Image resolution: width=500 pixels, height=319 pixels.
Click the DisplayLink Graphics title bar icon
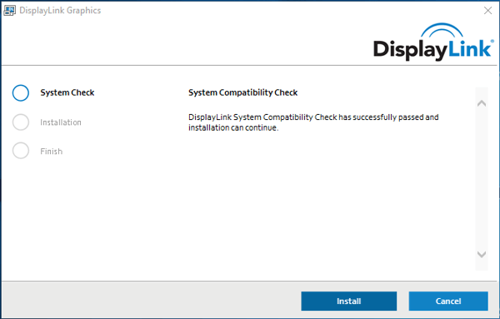(9, 11)
